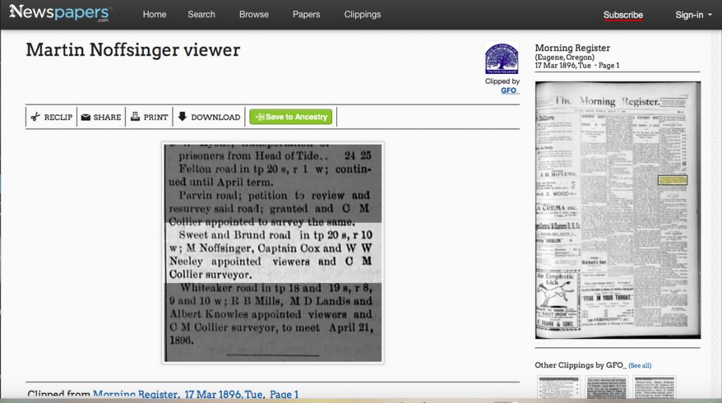Image resolution: width=722 pixels, height=403 pixels.
Task: Open the GFO_ clipper profile link
Action: point(509,90)
